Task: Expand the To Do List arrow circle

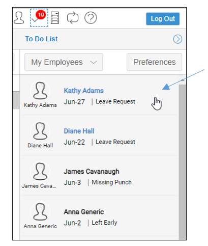Action: coord(177,39)
